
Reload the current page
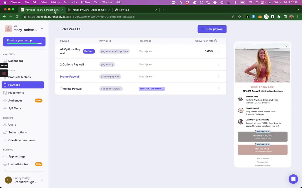coord(17,17)
